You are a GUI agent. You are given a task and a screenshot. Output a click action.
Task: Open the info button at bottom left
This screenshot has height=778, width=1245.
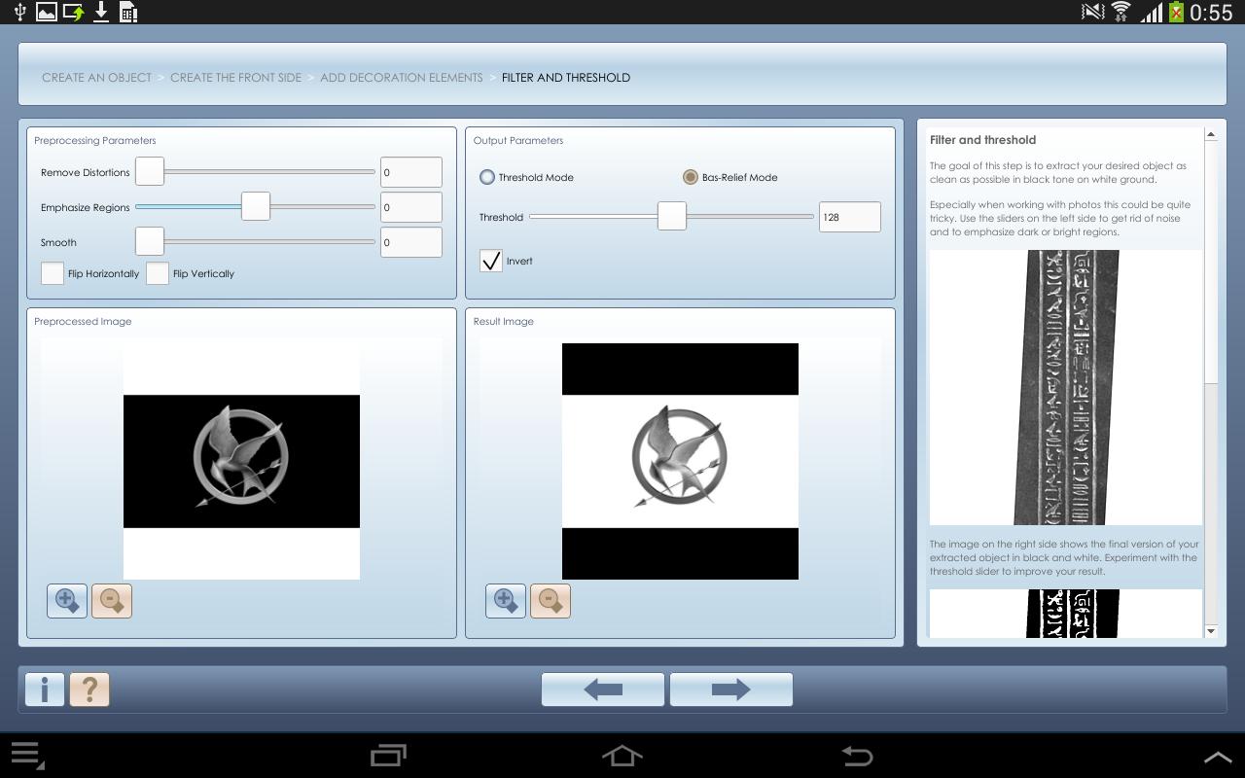tap(45, 690)
